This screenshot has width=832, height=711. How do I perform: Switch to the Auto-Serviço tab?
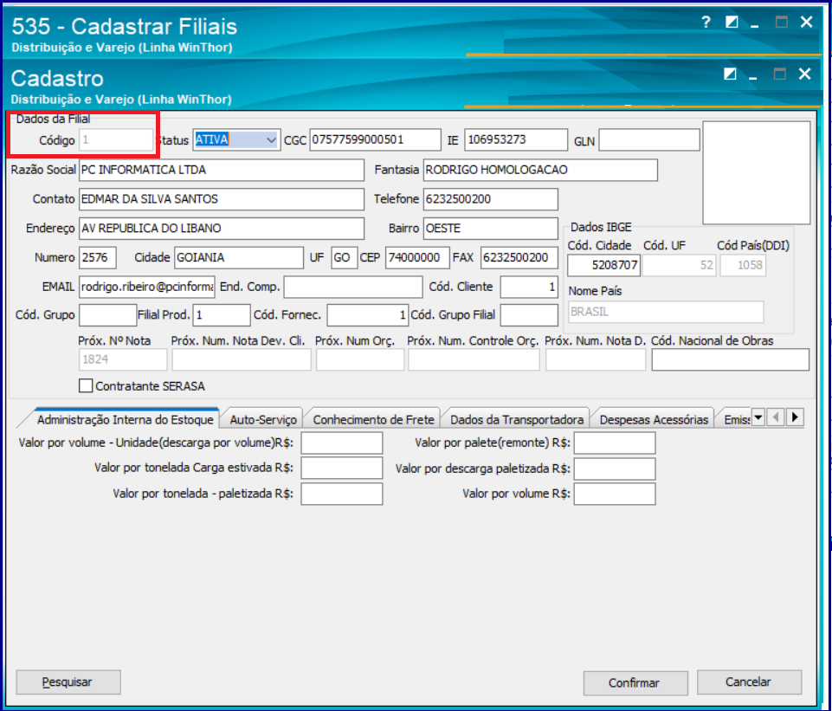263,419
